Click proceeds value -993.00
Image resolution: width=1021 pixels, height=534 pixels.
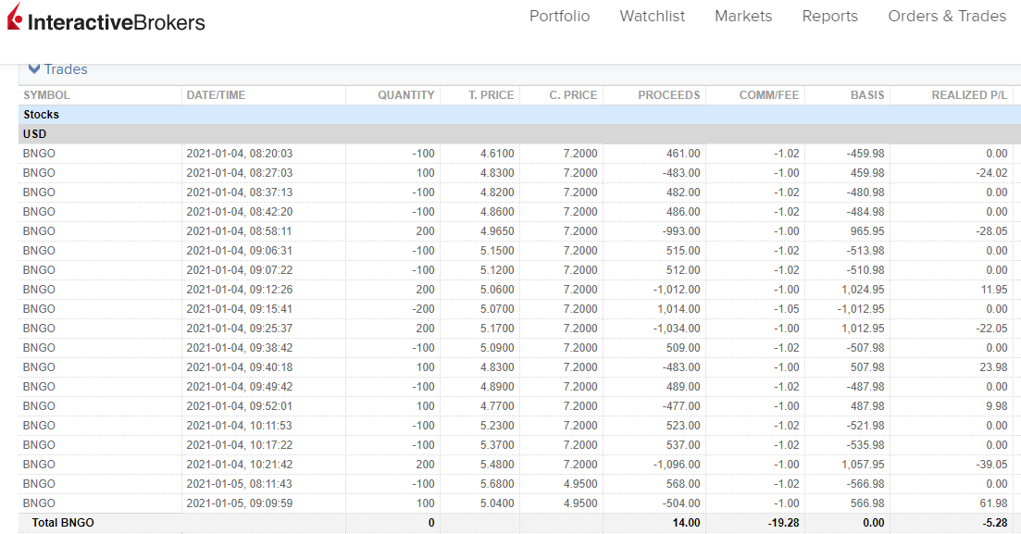681,231
